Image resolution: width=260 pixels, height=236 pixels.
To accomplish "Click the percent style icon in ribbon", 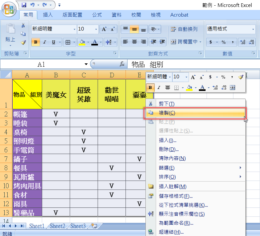I will point(223,42).
